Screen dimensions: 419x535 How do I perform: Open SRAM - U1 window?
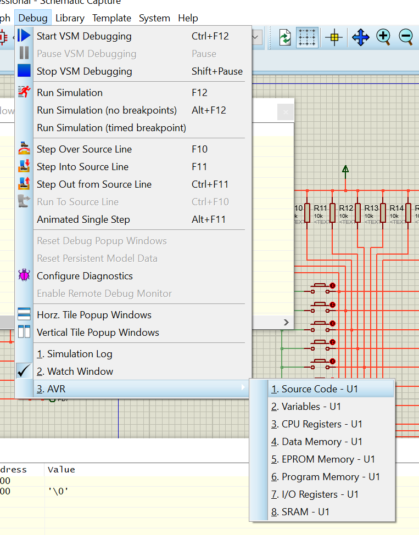[x=322, y=512]
